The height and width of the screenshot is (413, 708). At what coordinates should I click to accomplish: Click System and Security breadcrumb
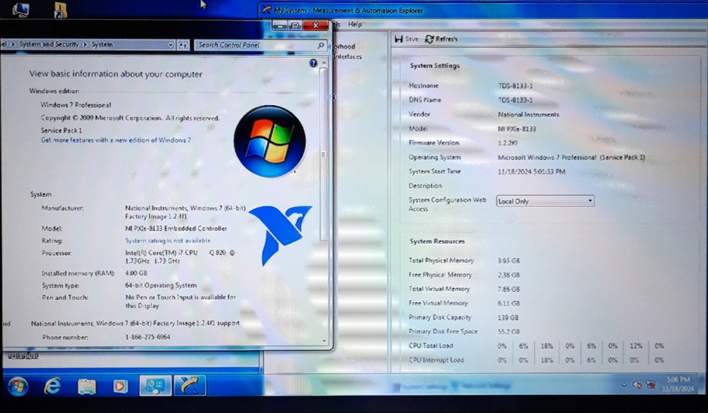click(49, 45)
